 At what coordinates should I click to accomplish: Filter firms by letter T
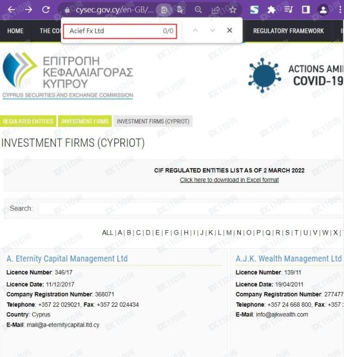click(296, 233)
